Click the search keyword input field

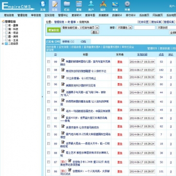(144, 28)
